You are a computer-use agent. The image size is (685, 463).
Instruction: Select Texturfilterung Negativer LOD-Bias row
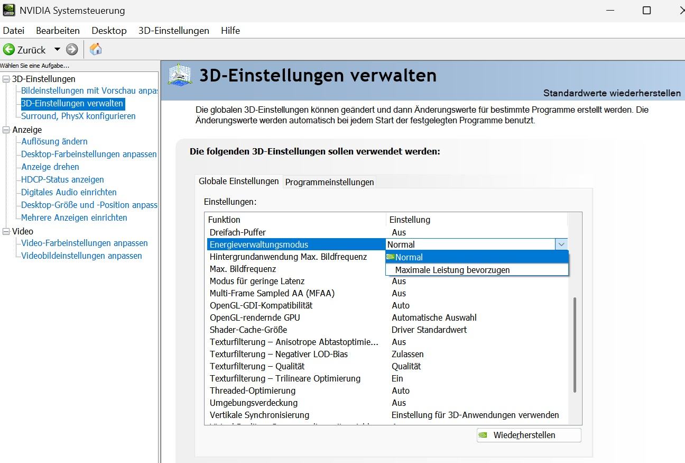tap(386, 354)
